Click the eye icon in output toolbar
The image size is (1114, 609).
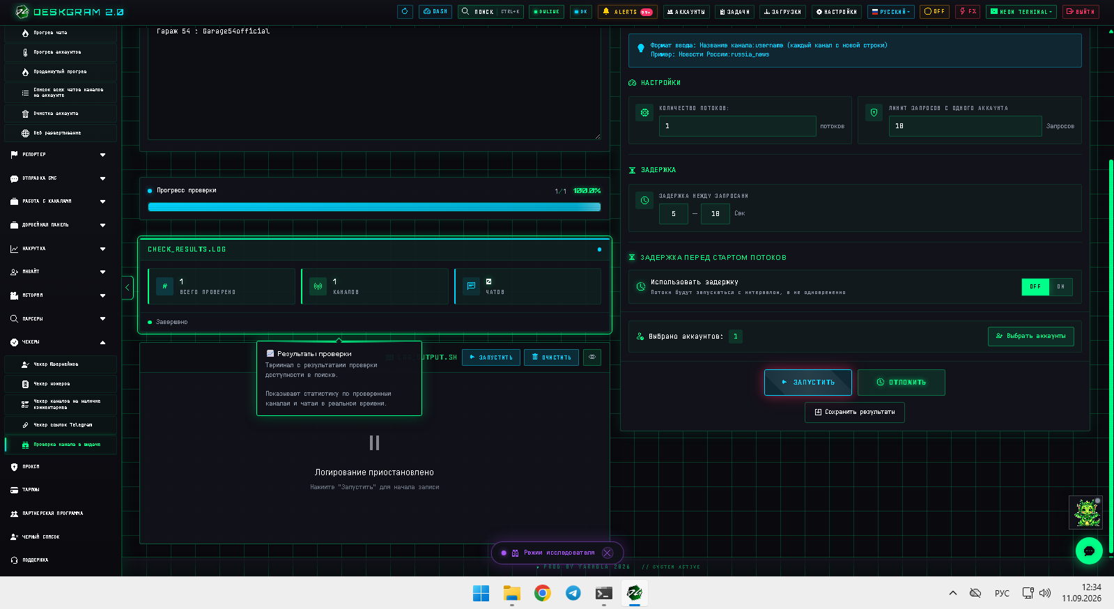592,357
